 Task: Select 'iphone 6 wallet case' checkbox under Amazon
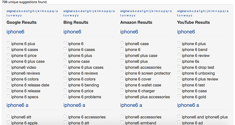click(122, 84)
